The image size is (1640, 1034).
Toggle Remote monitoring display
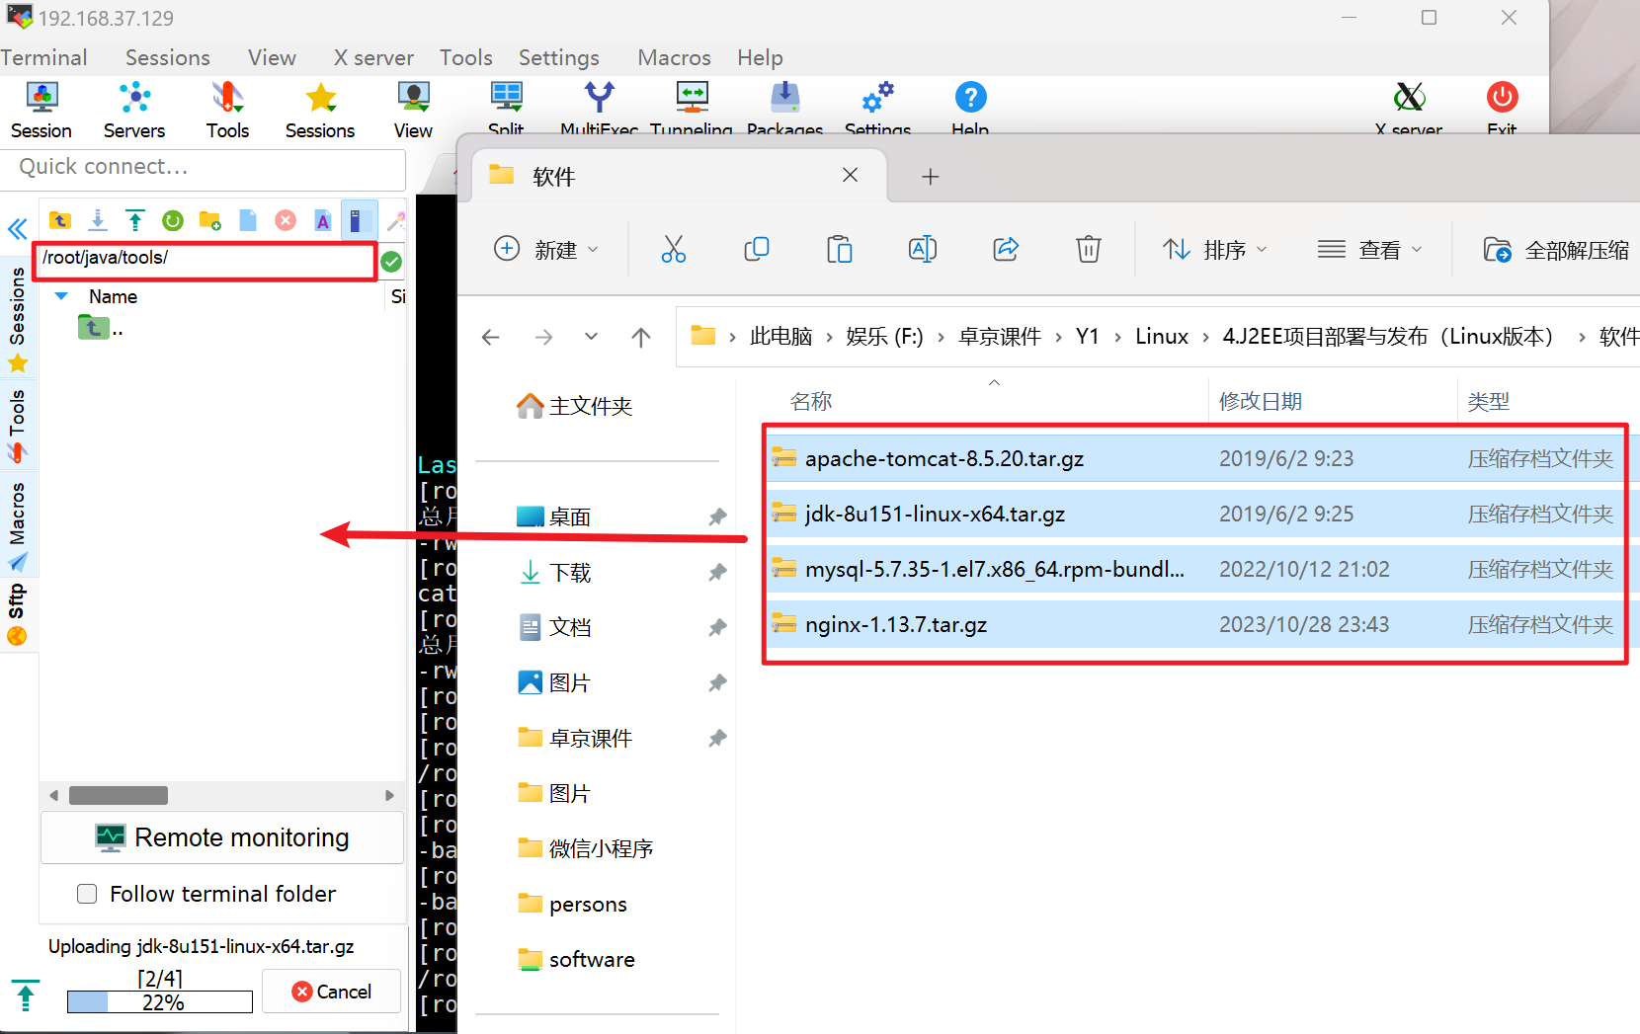pos(221,836)
